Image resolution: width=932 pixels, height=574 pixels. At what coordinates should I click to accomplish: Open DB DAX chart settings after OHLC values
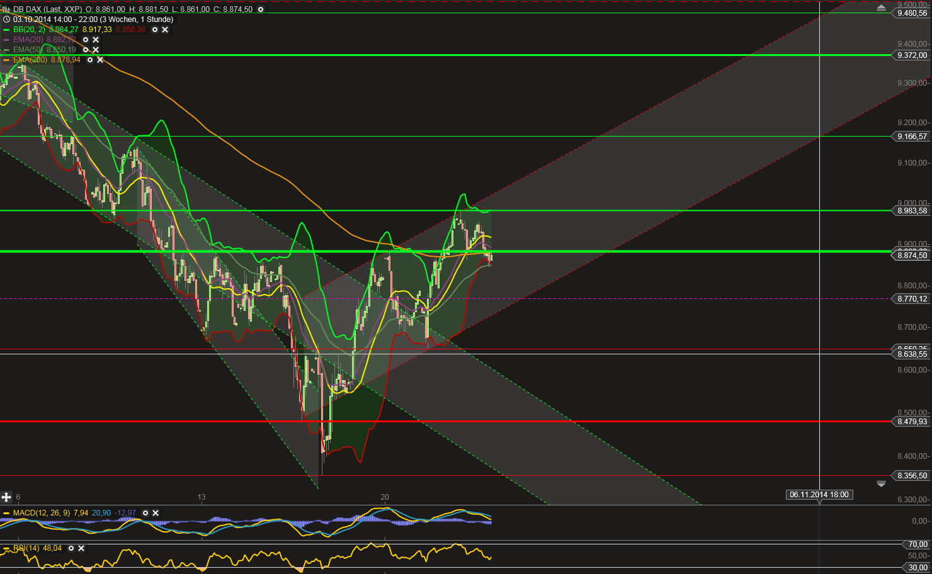[260, 9]
